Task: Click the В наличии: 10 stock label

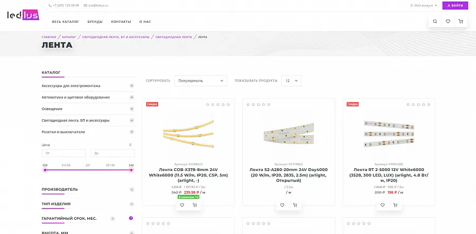Action: pyautogui.click(x=188, y=197)
